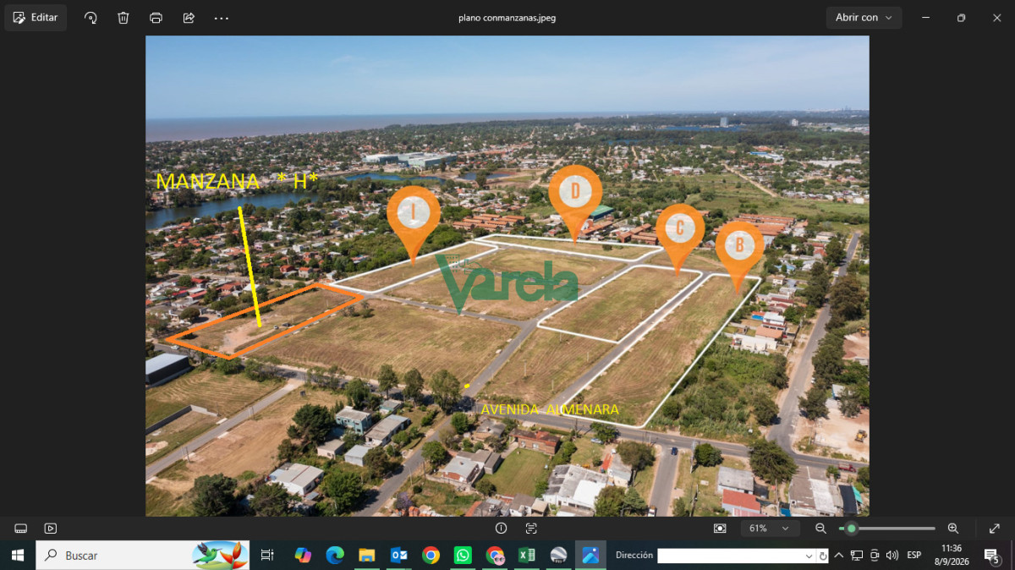The image size is (1015, 570).
Task: Show file info with the info icon
Action: click(501, 528)
